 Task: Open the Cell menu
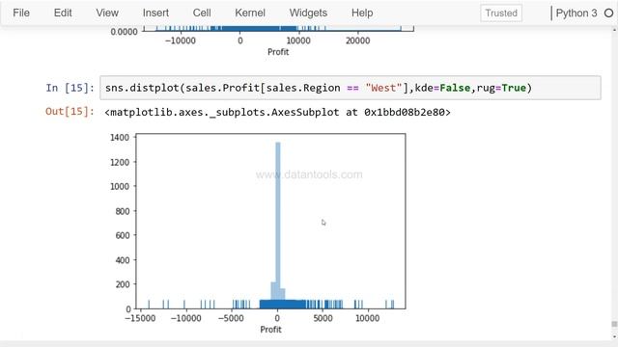(x=202, y=13)
